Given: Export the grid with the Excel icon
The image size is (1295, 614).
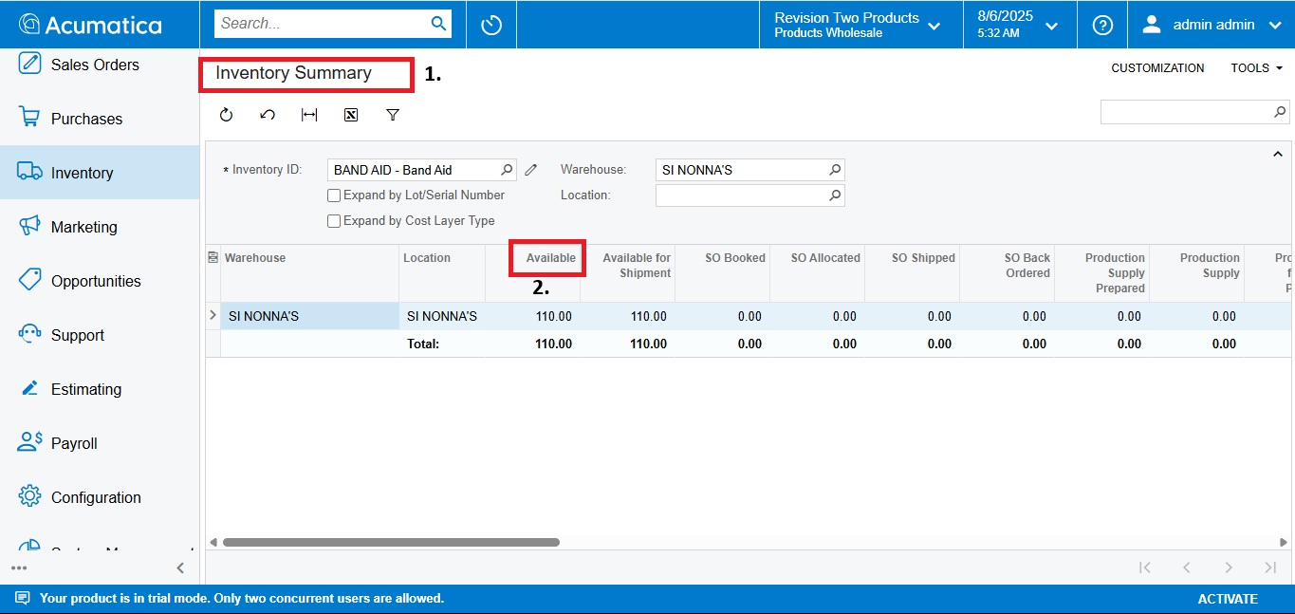Looking at the screenshot, I should [351, 115].
